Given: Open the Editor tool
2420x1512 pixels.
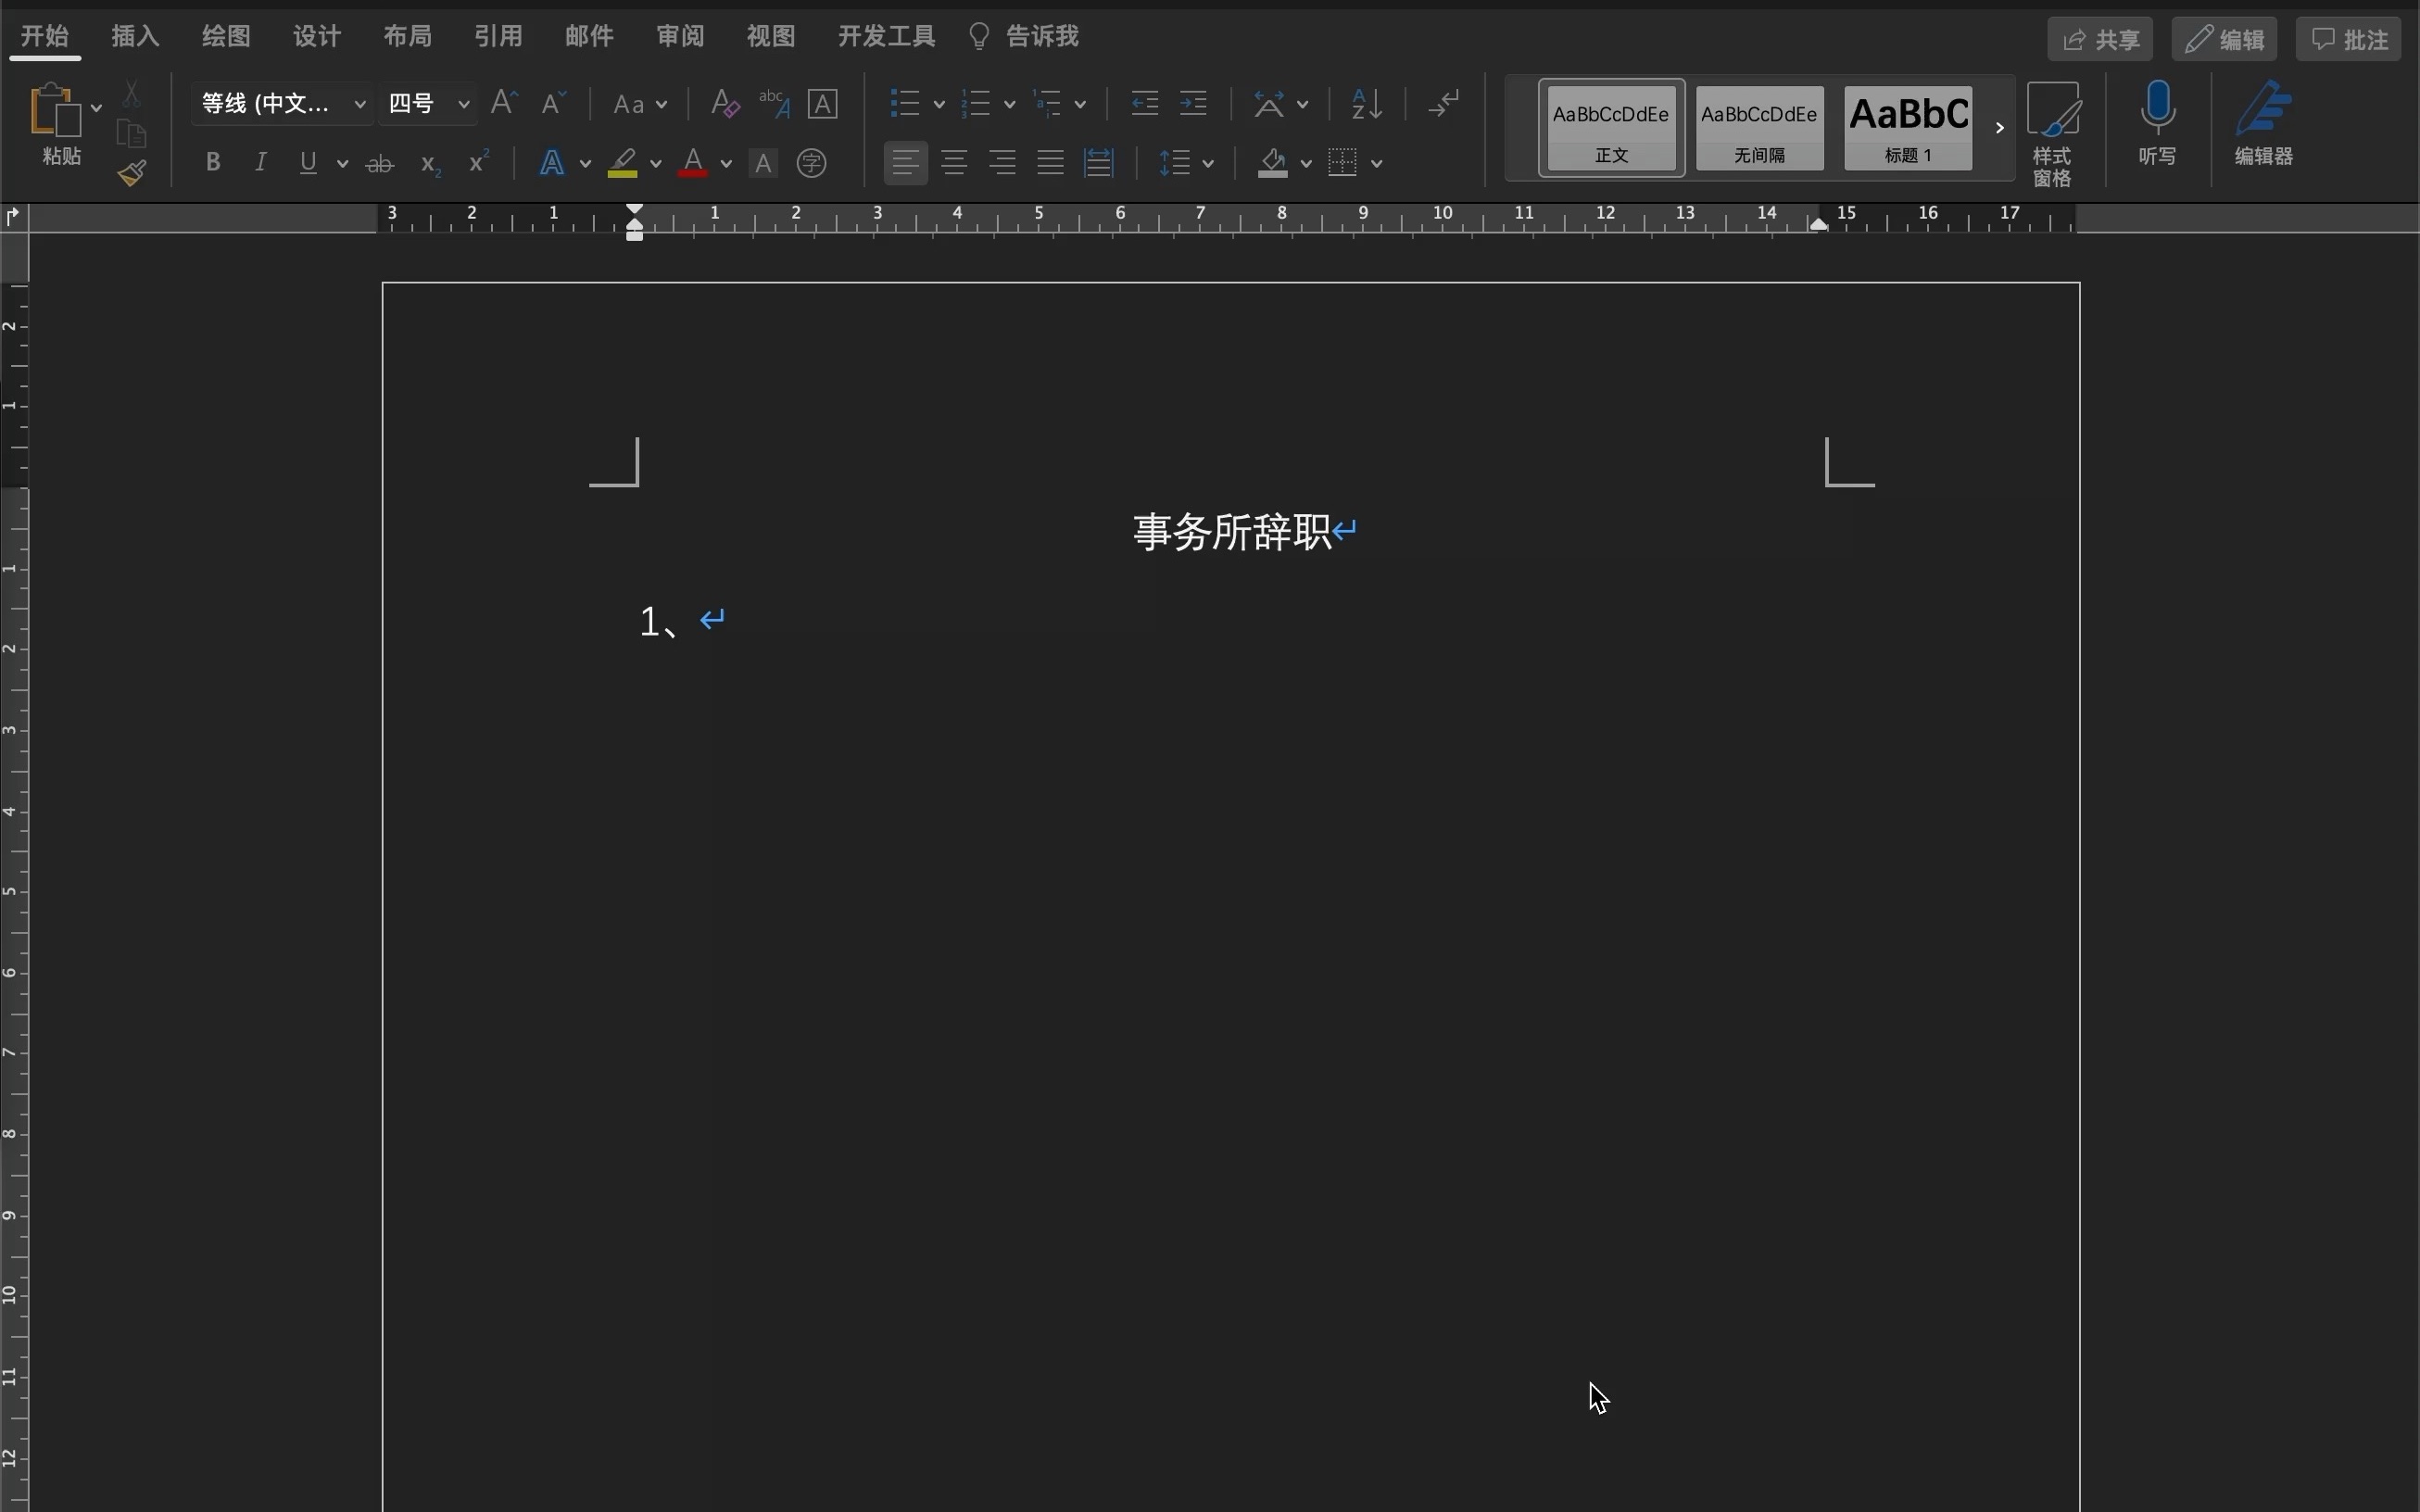Looking at the screenshot, I should 2264,124.
